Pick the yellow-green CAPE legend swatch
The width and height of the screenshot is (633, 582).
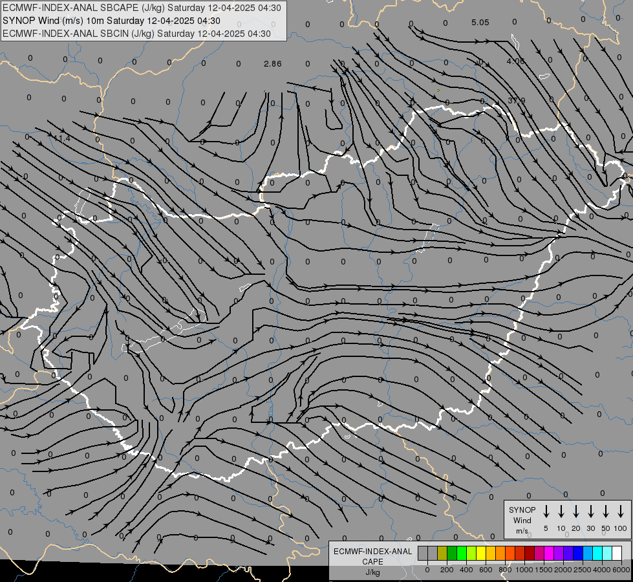(471, 553)
